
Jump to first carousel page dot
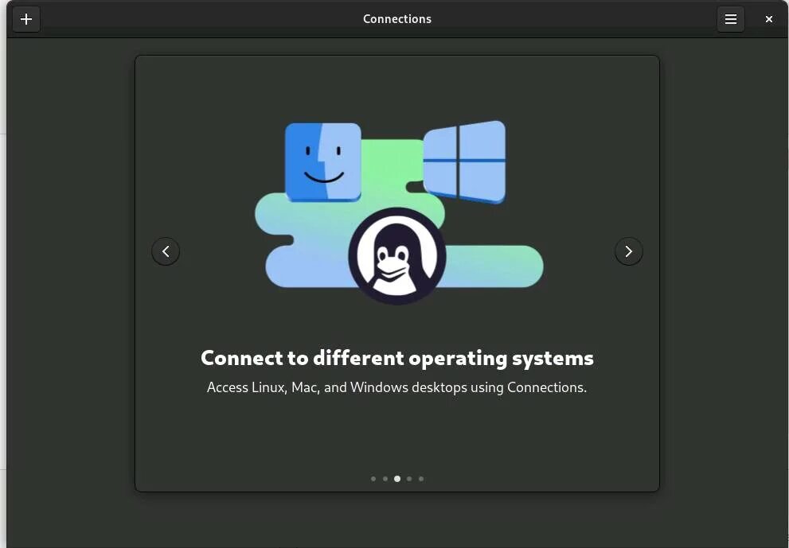pos(373,479)
